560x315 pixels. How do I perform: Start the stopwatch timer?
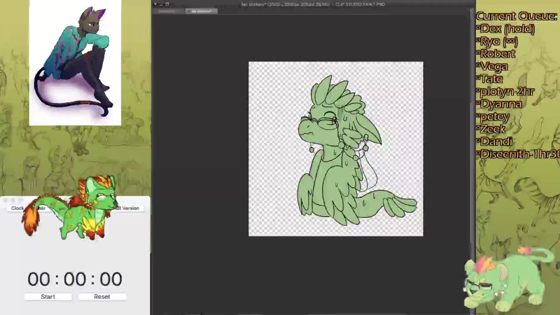(48, 297)
